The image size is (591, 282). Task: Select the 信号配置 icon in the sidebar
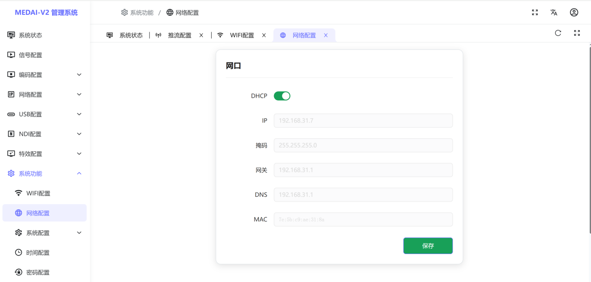(x=11, y=55)
